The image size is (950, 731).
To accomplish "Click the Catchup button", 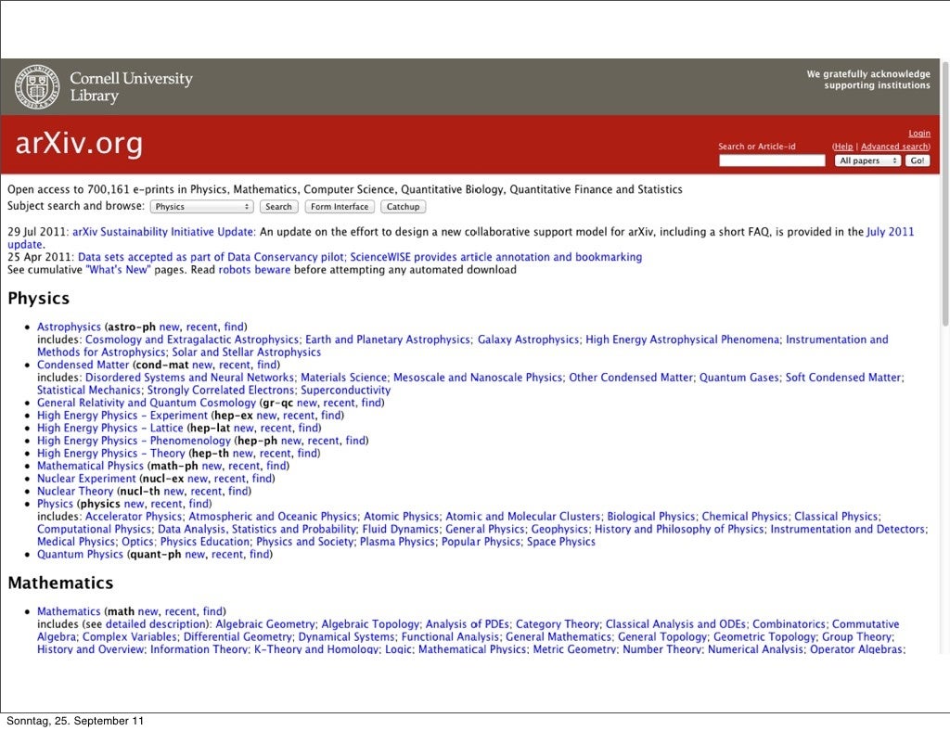I will pos(403,207).
